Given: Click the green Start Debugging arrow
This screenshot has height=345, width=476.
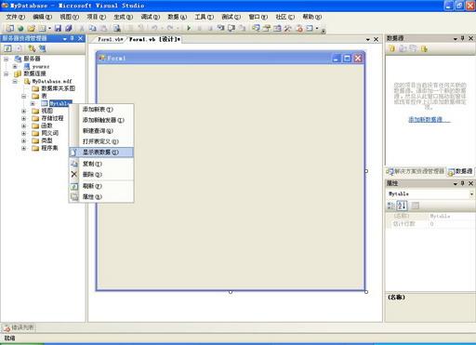Looking at the screenshot, I should [189, 28].
